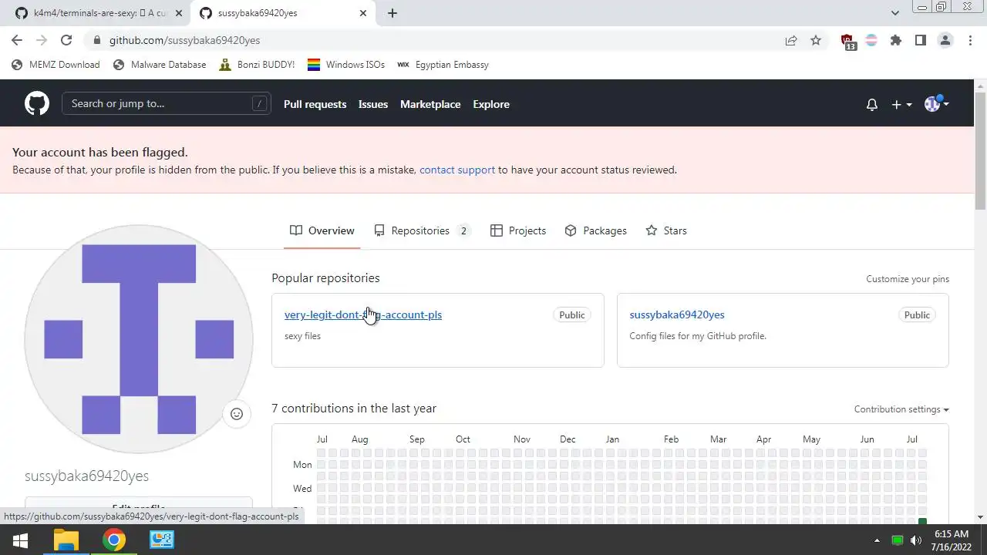
Task: Open the Windows Start menu
Action: (x=20, y=540)
